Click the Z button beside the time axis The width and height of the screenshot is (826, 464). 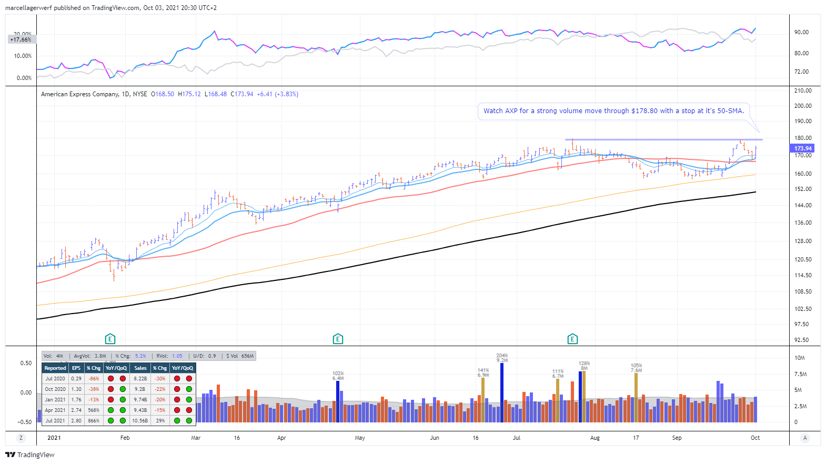21,438
